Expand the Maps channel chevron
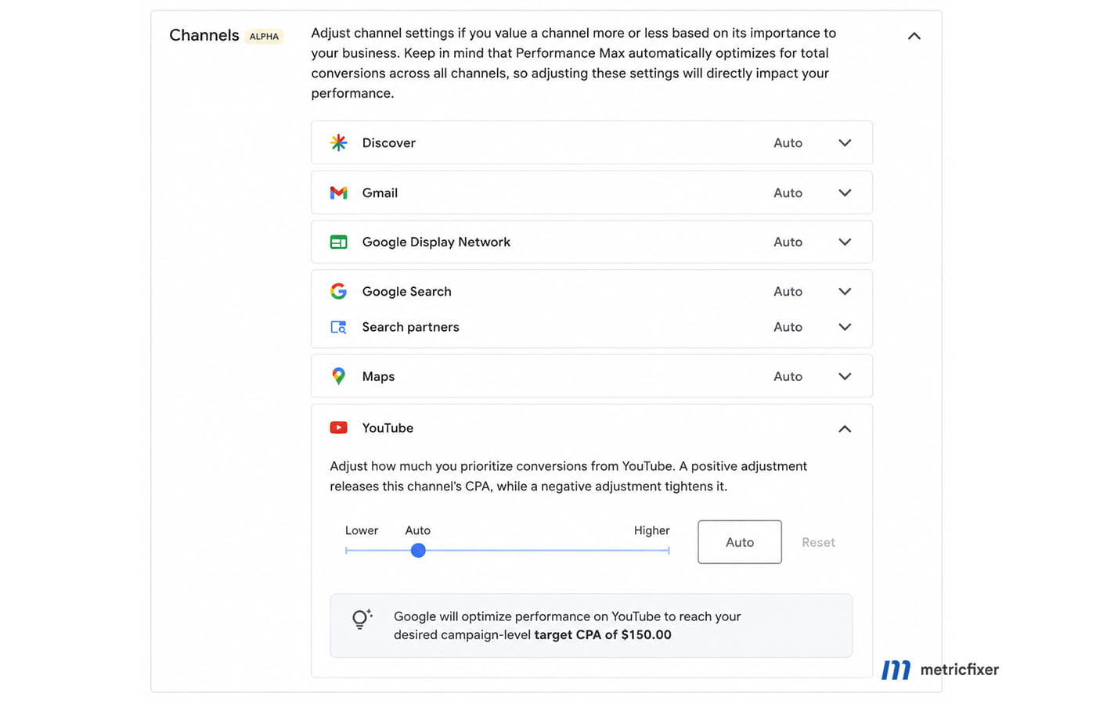 (845, 376)
